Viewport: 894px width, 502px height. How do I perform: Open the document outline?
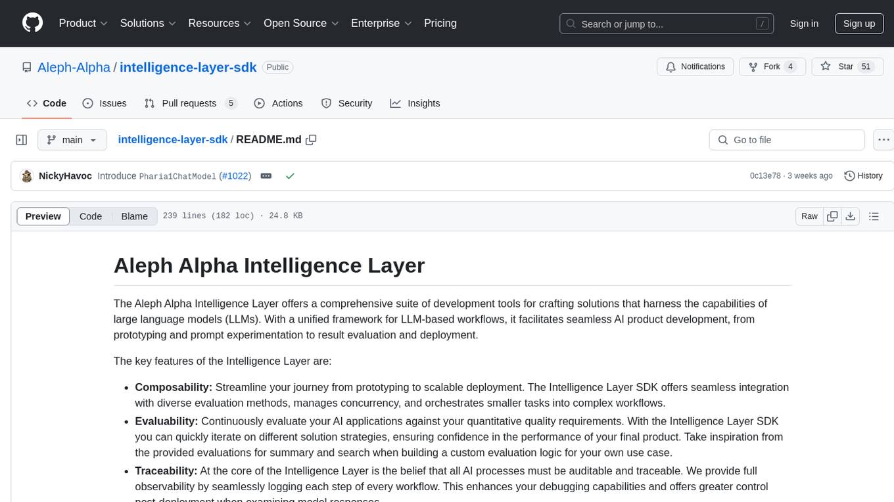point(874,216)
